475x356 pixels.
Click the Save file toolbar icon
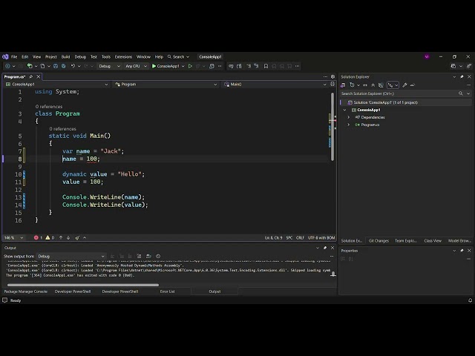click(56, 66)
